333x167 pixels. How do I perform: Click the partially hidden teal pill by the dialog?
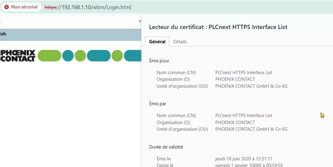[x=132, y=56]
